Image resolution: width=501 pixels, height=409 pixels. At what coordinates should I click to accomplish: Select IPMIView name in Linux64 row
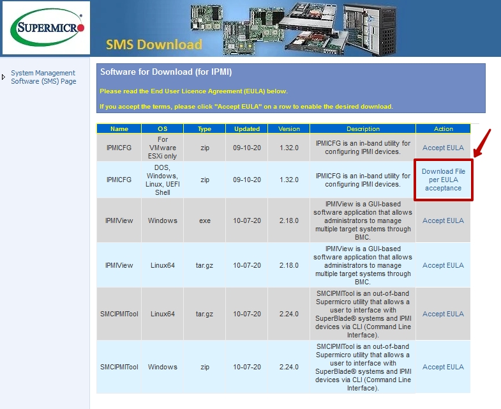coord(119,265)
